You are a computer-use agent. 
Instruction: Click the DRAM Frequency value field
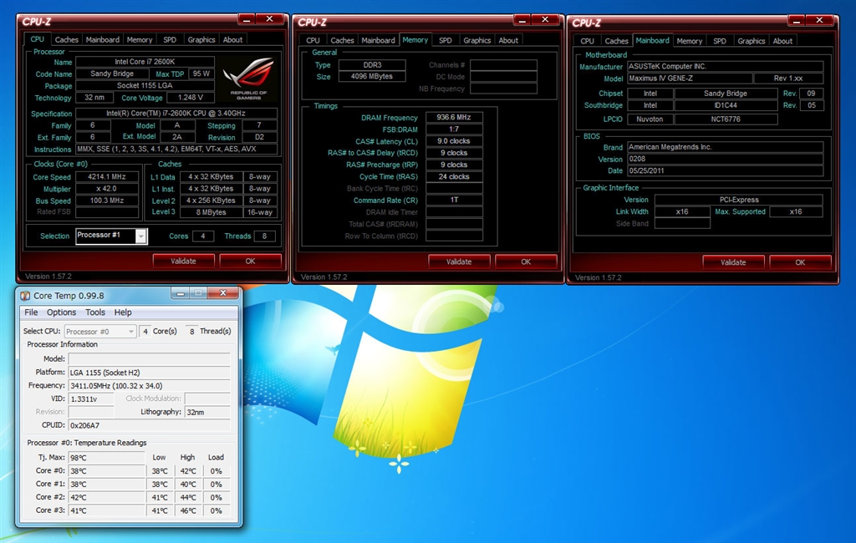(x=454, y=118)
